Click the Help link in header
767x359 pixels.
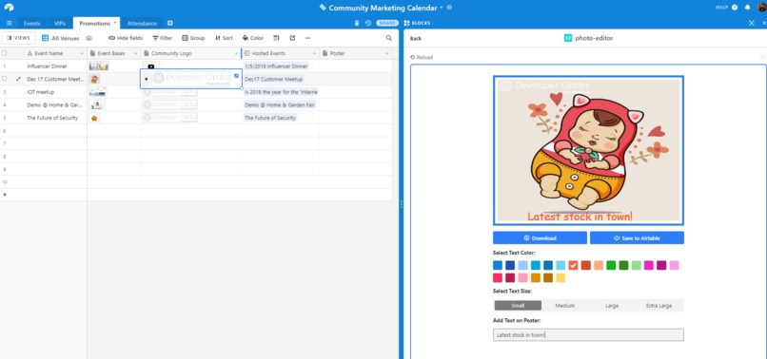pos(722,8)
